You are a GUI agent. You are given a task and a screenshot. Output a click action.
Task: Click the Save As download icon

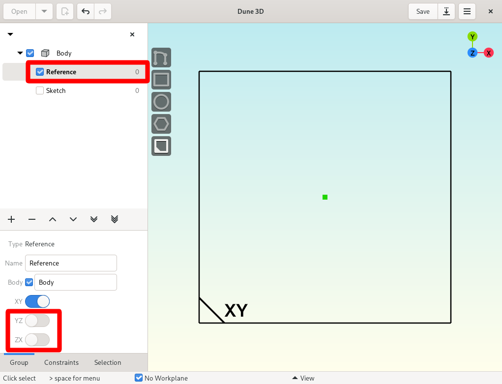coord(446,11)
